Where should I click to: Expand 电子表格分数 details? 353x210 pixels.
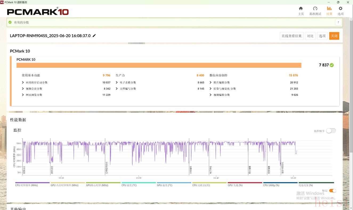pos(117,82)
